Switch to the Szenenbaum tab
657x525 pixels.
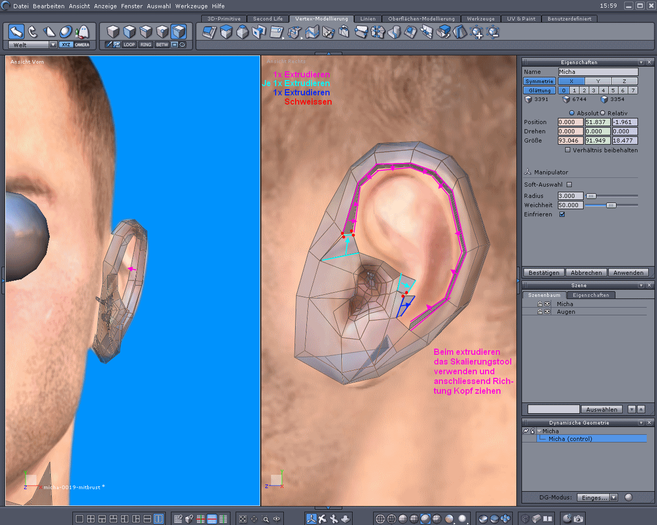click(x=545, y=295)
